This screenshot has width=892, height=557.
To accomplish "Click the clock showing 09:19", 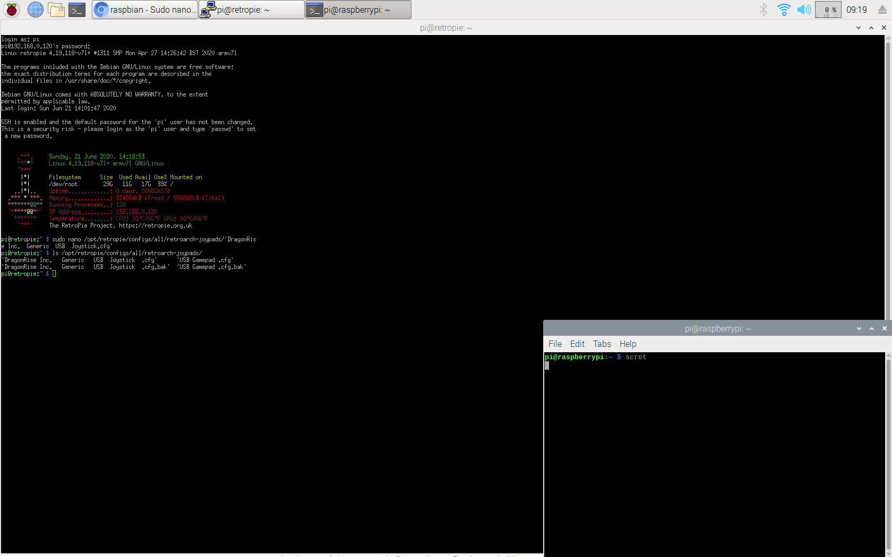I will [856, 10].
